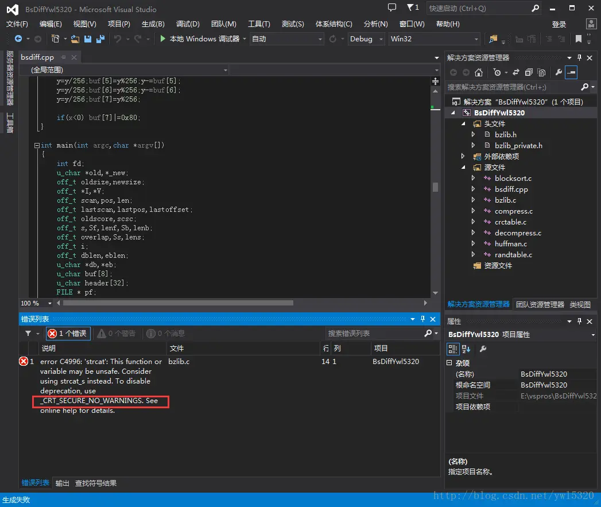Select the strcat C4996 error row
The height and width of the screenshot is (507, 601).
coord(229,385)
